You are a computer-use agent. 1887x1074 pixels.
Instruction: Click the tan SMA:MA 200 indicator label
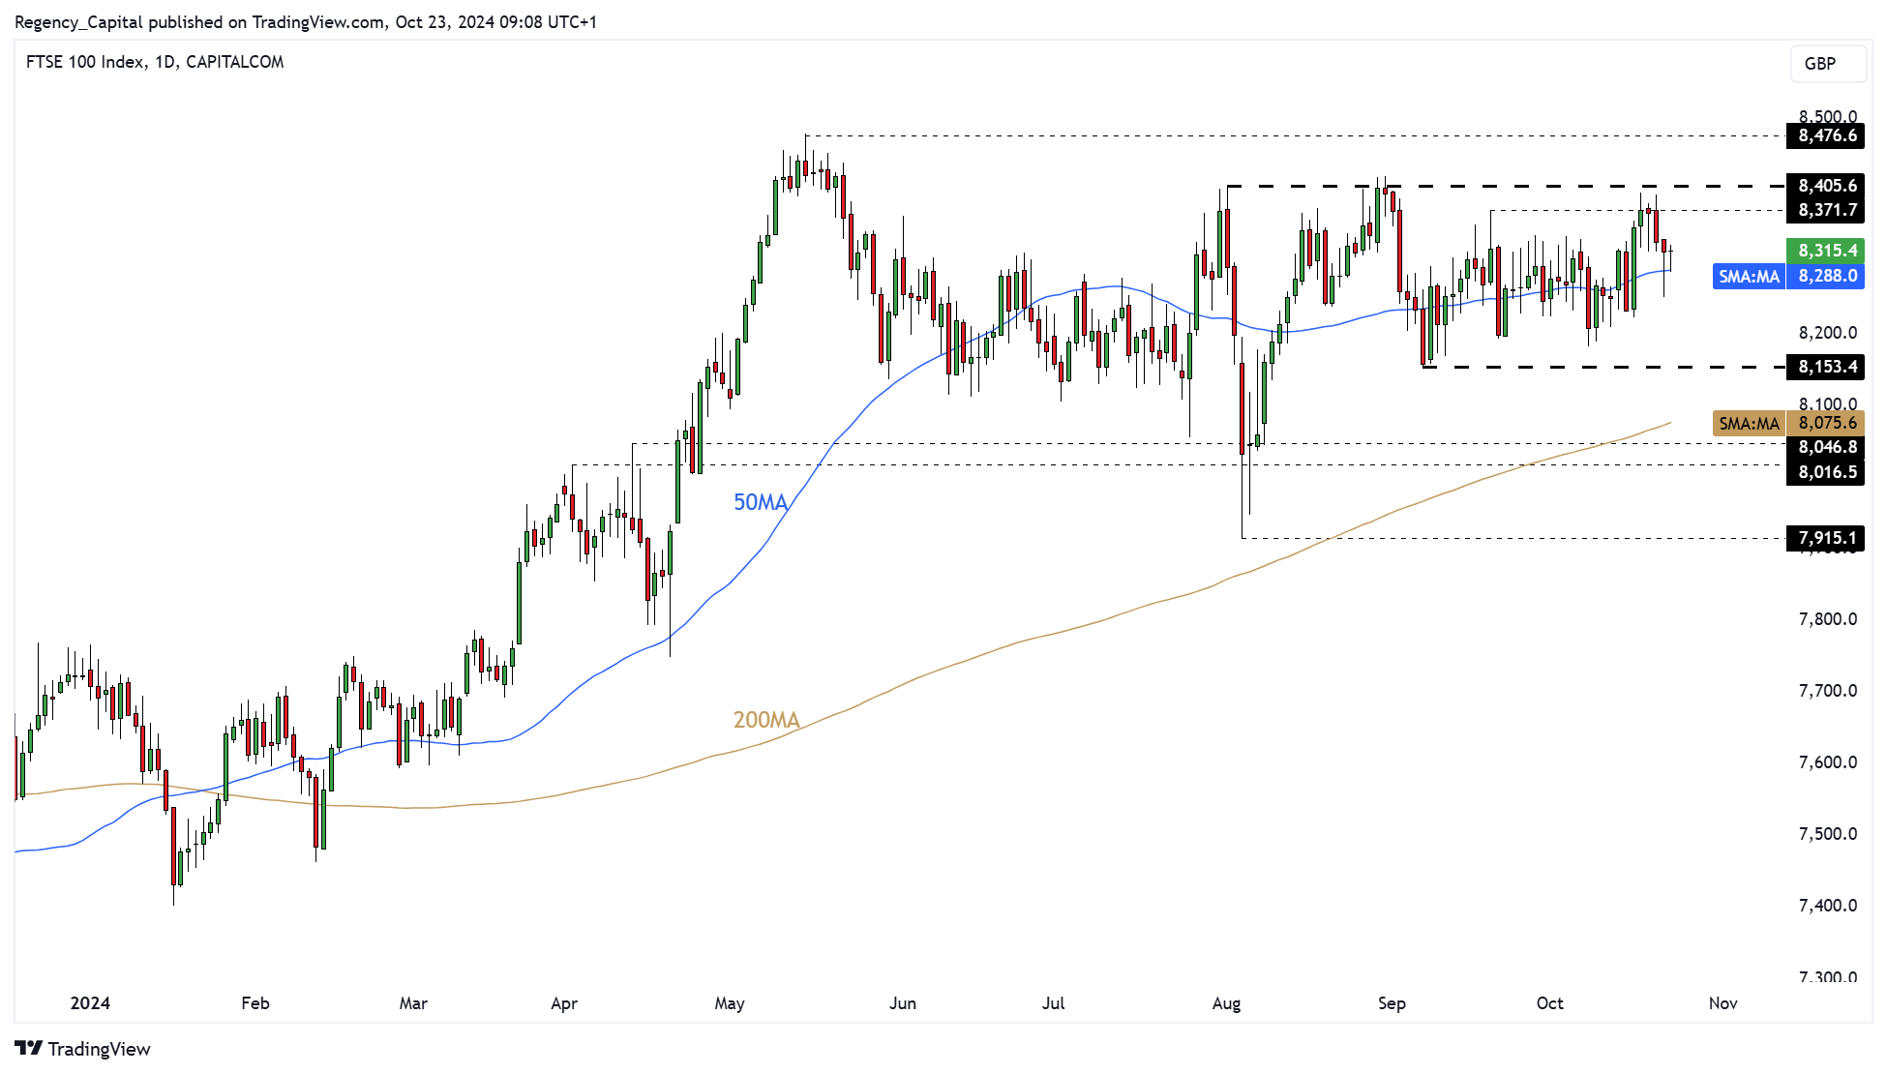(x=1748, y=424)
